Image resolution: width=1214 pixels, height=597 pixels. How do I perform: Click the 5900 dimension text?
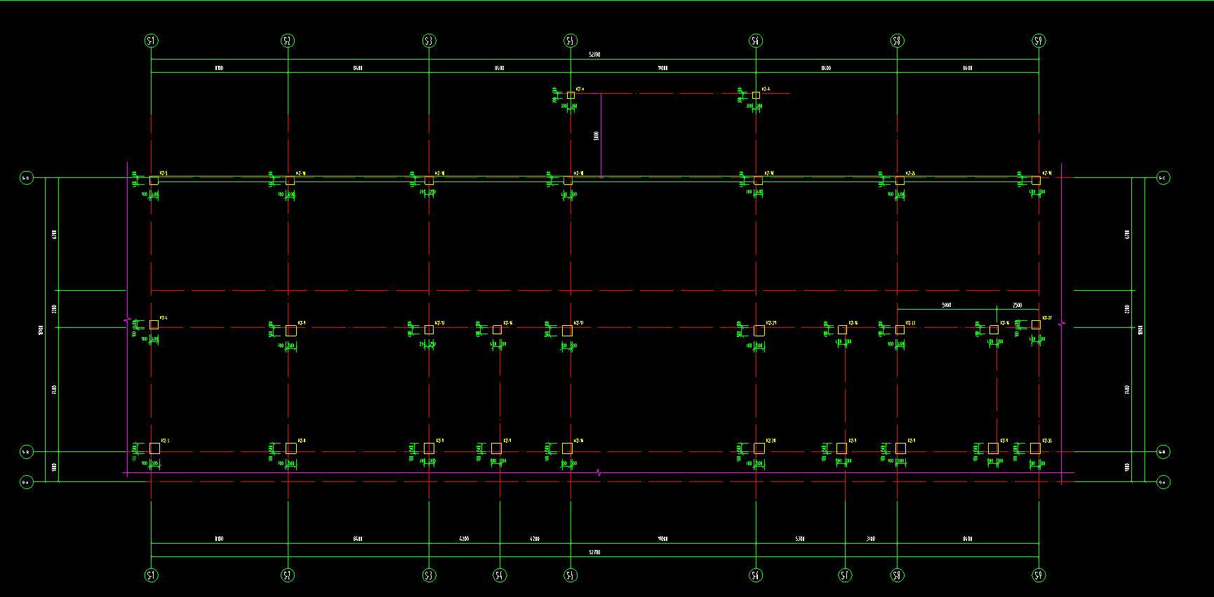point(946,306)
